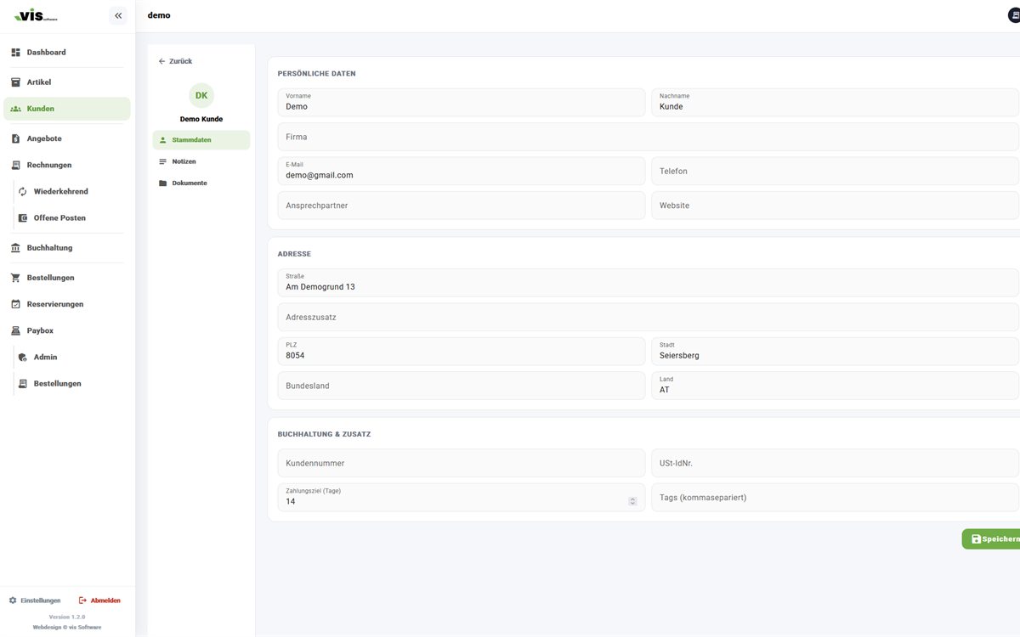Click the Dashboard grid icon

[x=15, y=53]
